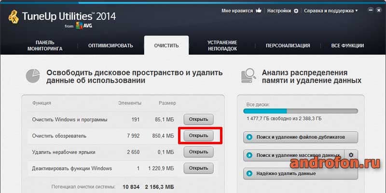Click the Потенциал очистки системы label

pos(83,187)
